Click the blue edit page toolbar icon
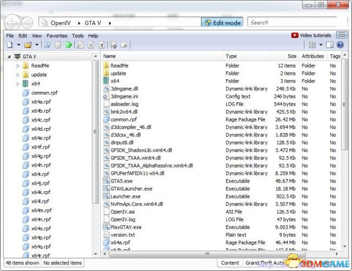Image resolution: width=352 pixels, height=271 pixels. [x=47, y=45]
